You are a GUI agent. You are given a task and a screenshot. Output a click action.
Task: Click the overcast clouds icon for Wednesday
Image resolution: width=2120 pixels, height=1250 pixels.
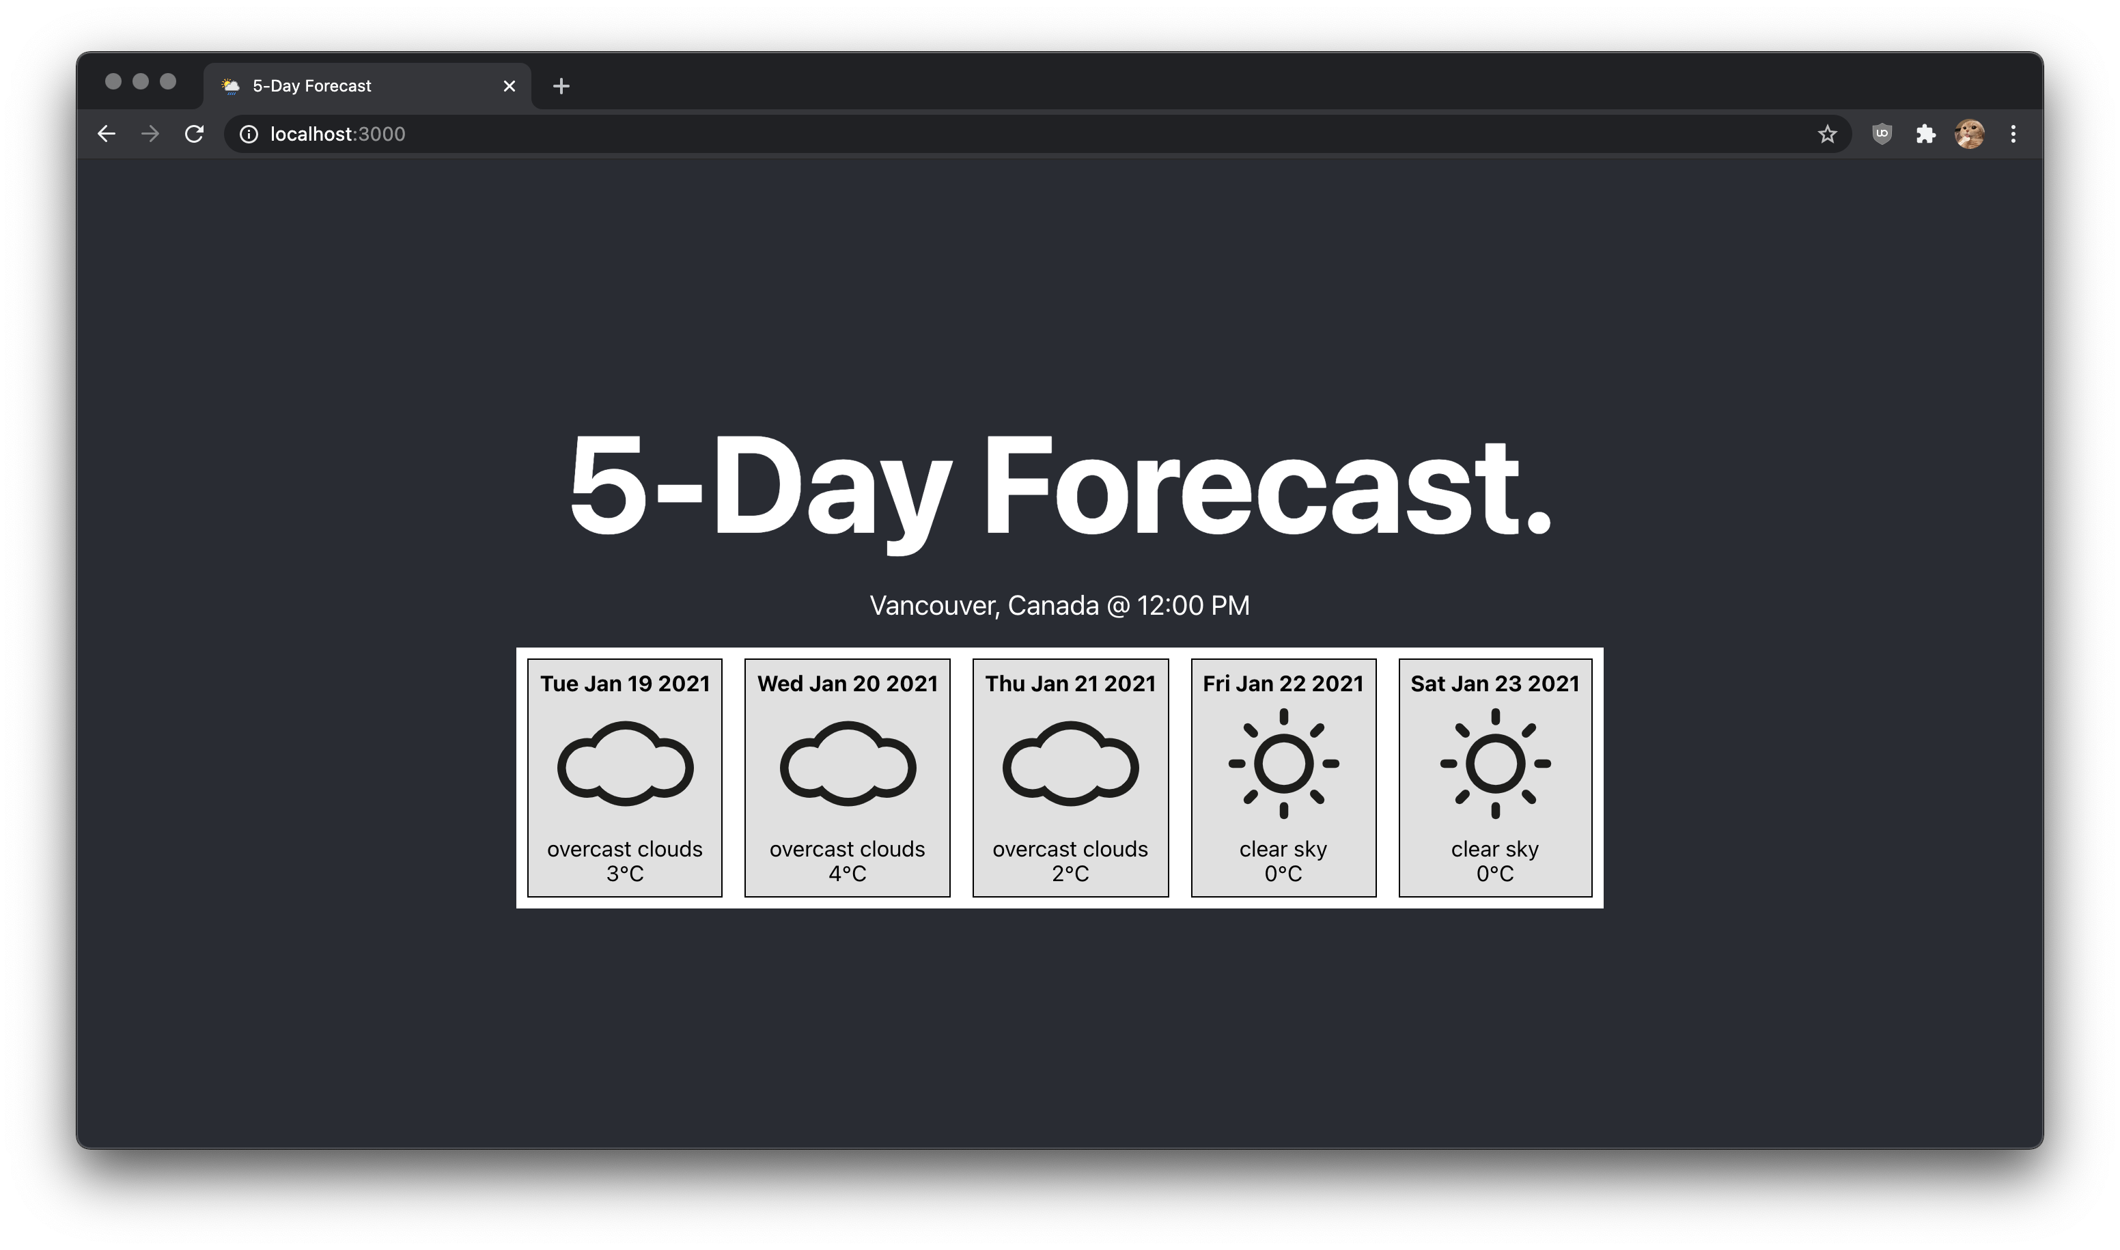pyautogui.click(x=846, y=765)
